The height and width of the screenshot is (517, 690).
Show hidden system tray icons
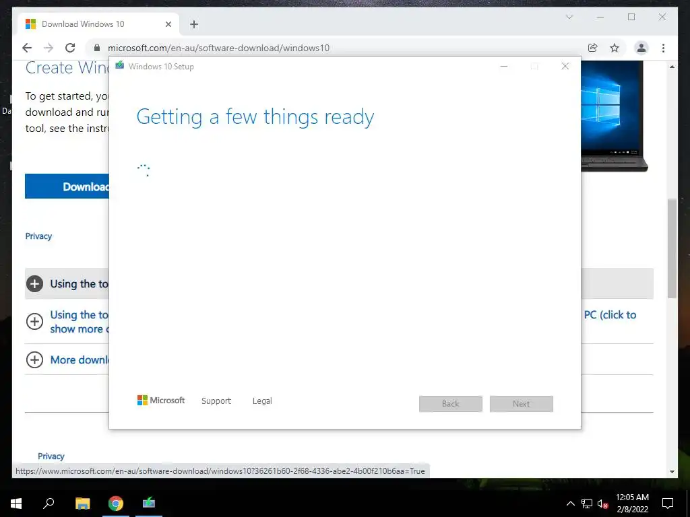570,504
